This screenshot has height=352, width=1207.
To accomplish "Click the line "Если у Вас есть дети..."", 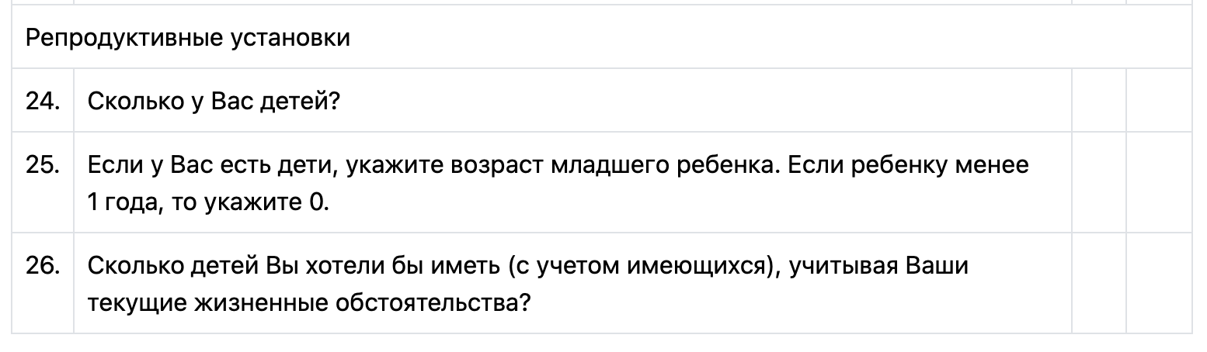I will coord(558,165).
